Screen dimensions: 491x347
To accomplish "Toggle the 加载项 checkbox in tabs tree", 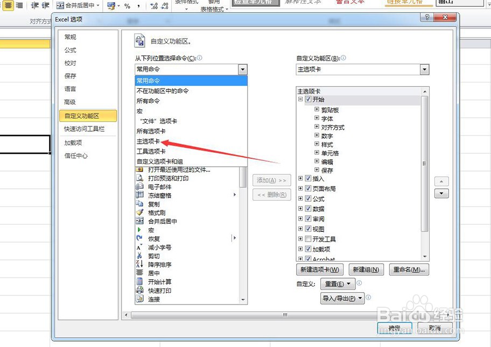I will (308, 249).
